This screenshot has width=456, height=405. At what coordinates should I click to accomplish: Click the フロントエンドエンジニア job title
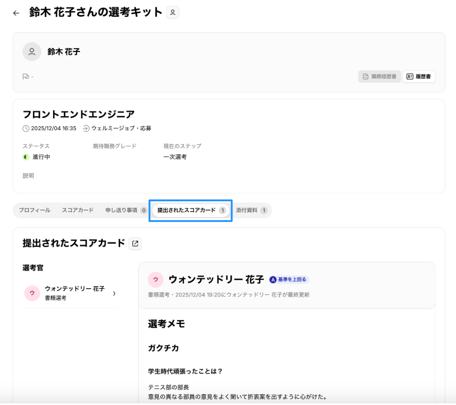click(78, 115)
